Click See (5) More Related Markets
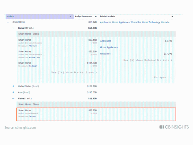The width and height of the screenshot is (193, 145). pyautogui.click(x=147, y=60)
